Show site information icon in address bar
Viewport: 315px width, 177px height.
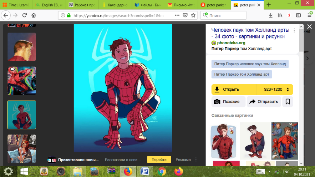pos(63,15)
